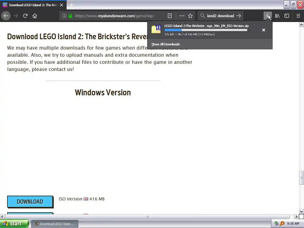Image resolution: width=304 pixels, height=228 pixels.
Task: Click the search box containing 'land2 download'
Action: tap(221, 16)
